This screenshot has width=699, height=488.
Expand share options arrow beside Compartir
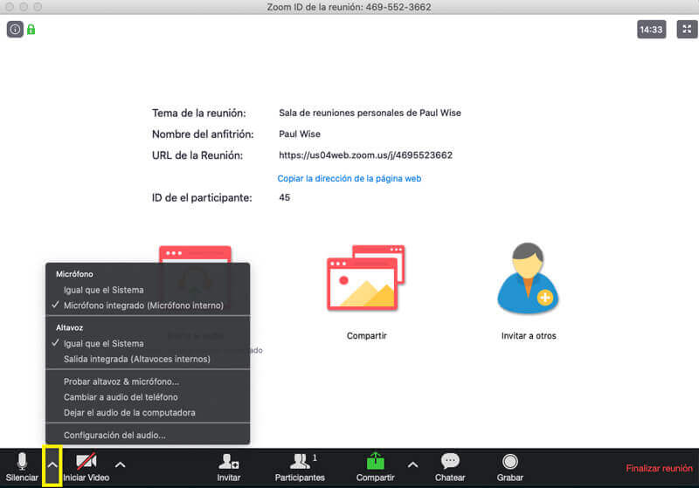[412, 464]
